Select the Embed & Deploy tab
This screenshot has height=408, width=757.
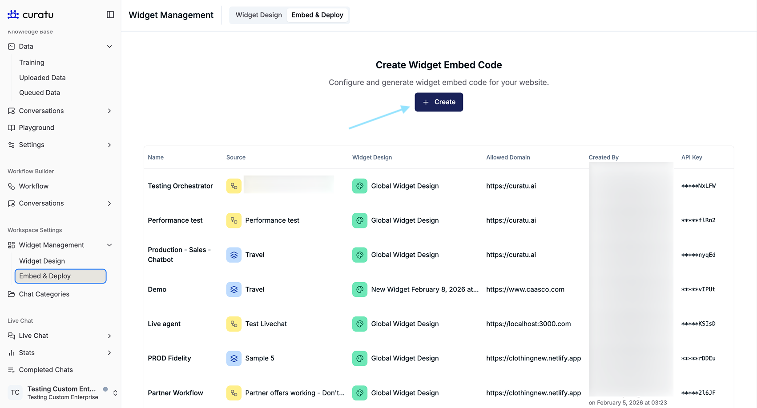coord(317,15)
